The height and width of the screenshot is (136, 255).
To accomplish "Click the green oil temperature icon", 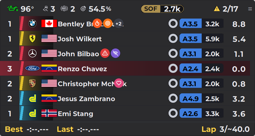I will click(x=13, y=9).
